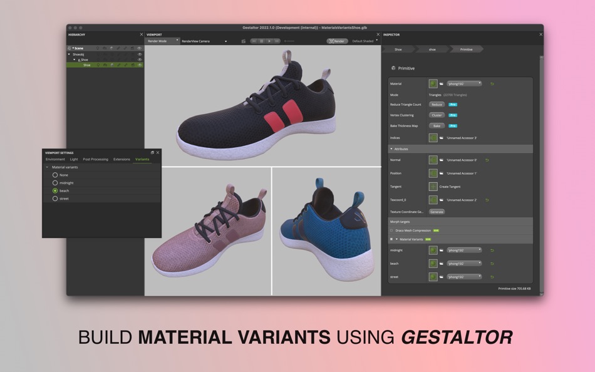Click green arrow icon in Texcoord_0 row

(487, 200)
